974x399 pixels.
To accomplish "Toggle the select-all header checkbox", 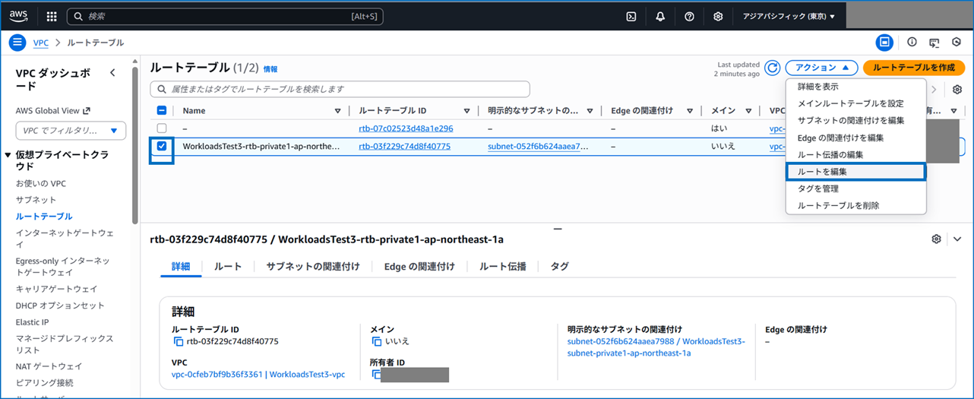I will click(x=162, y=110).
